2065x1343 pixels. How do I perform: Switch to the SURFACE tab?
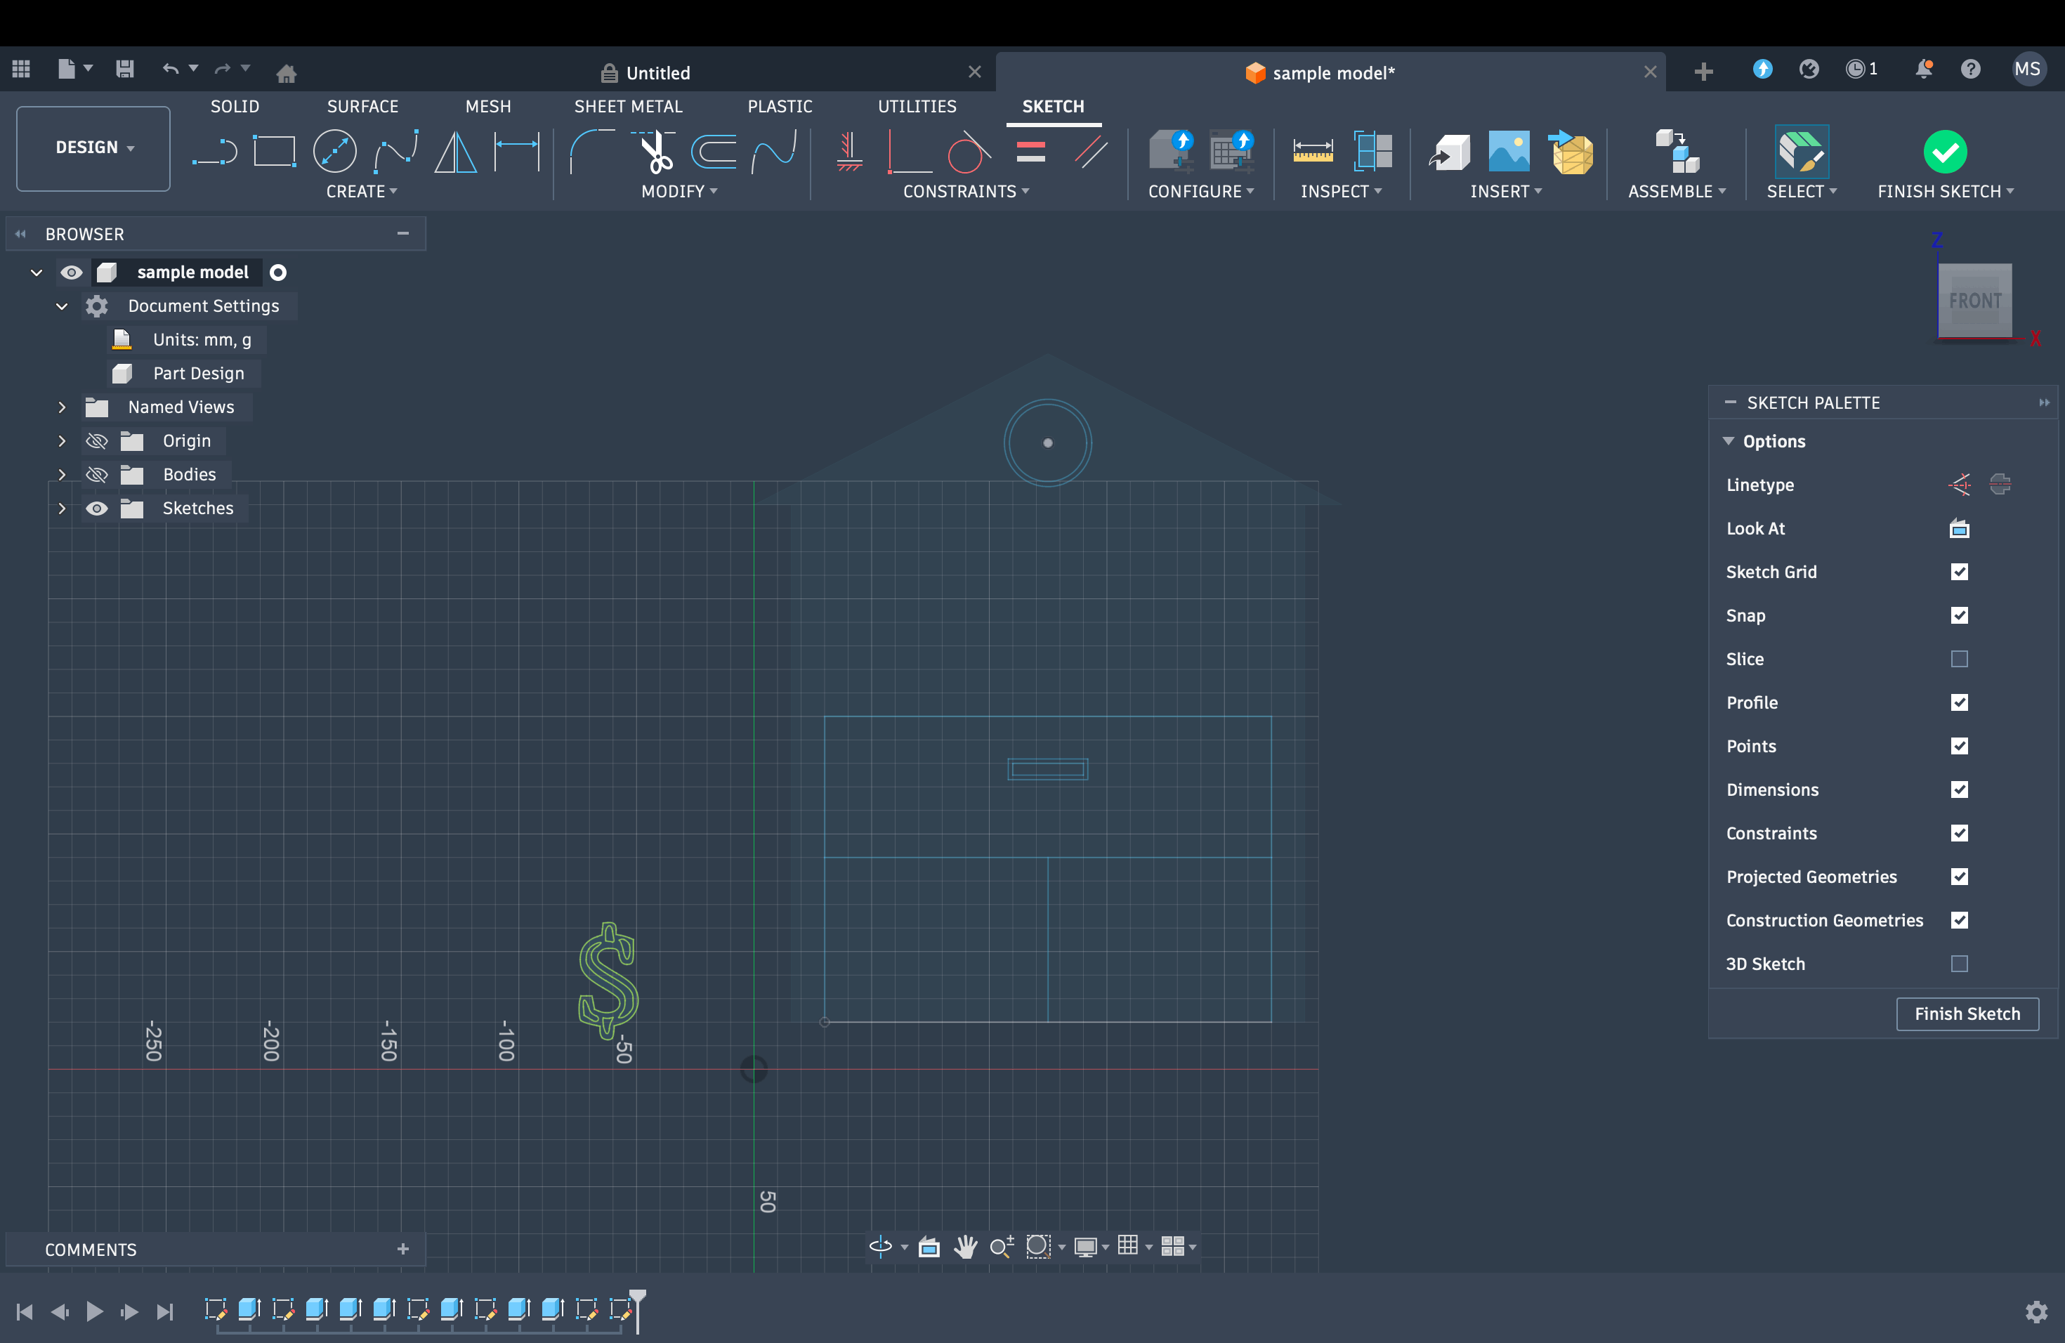[362, 106]
